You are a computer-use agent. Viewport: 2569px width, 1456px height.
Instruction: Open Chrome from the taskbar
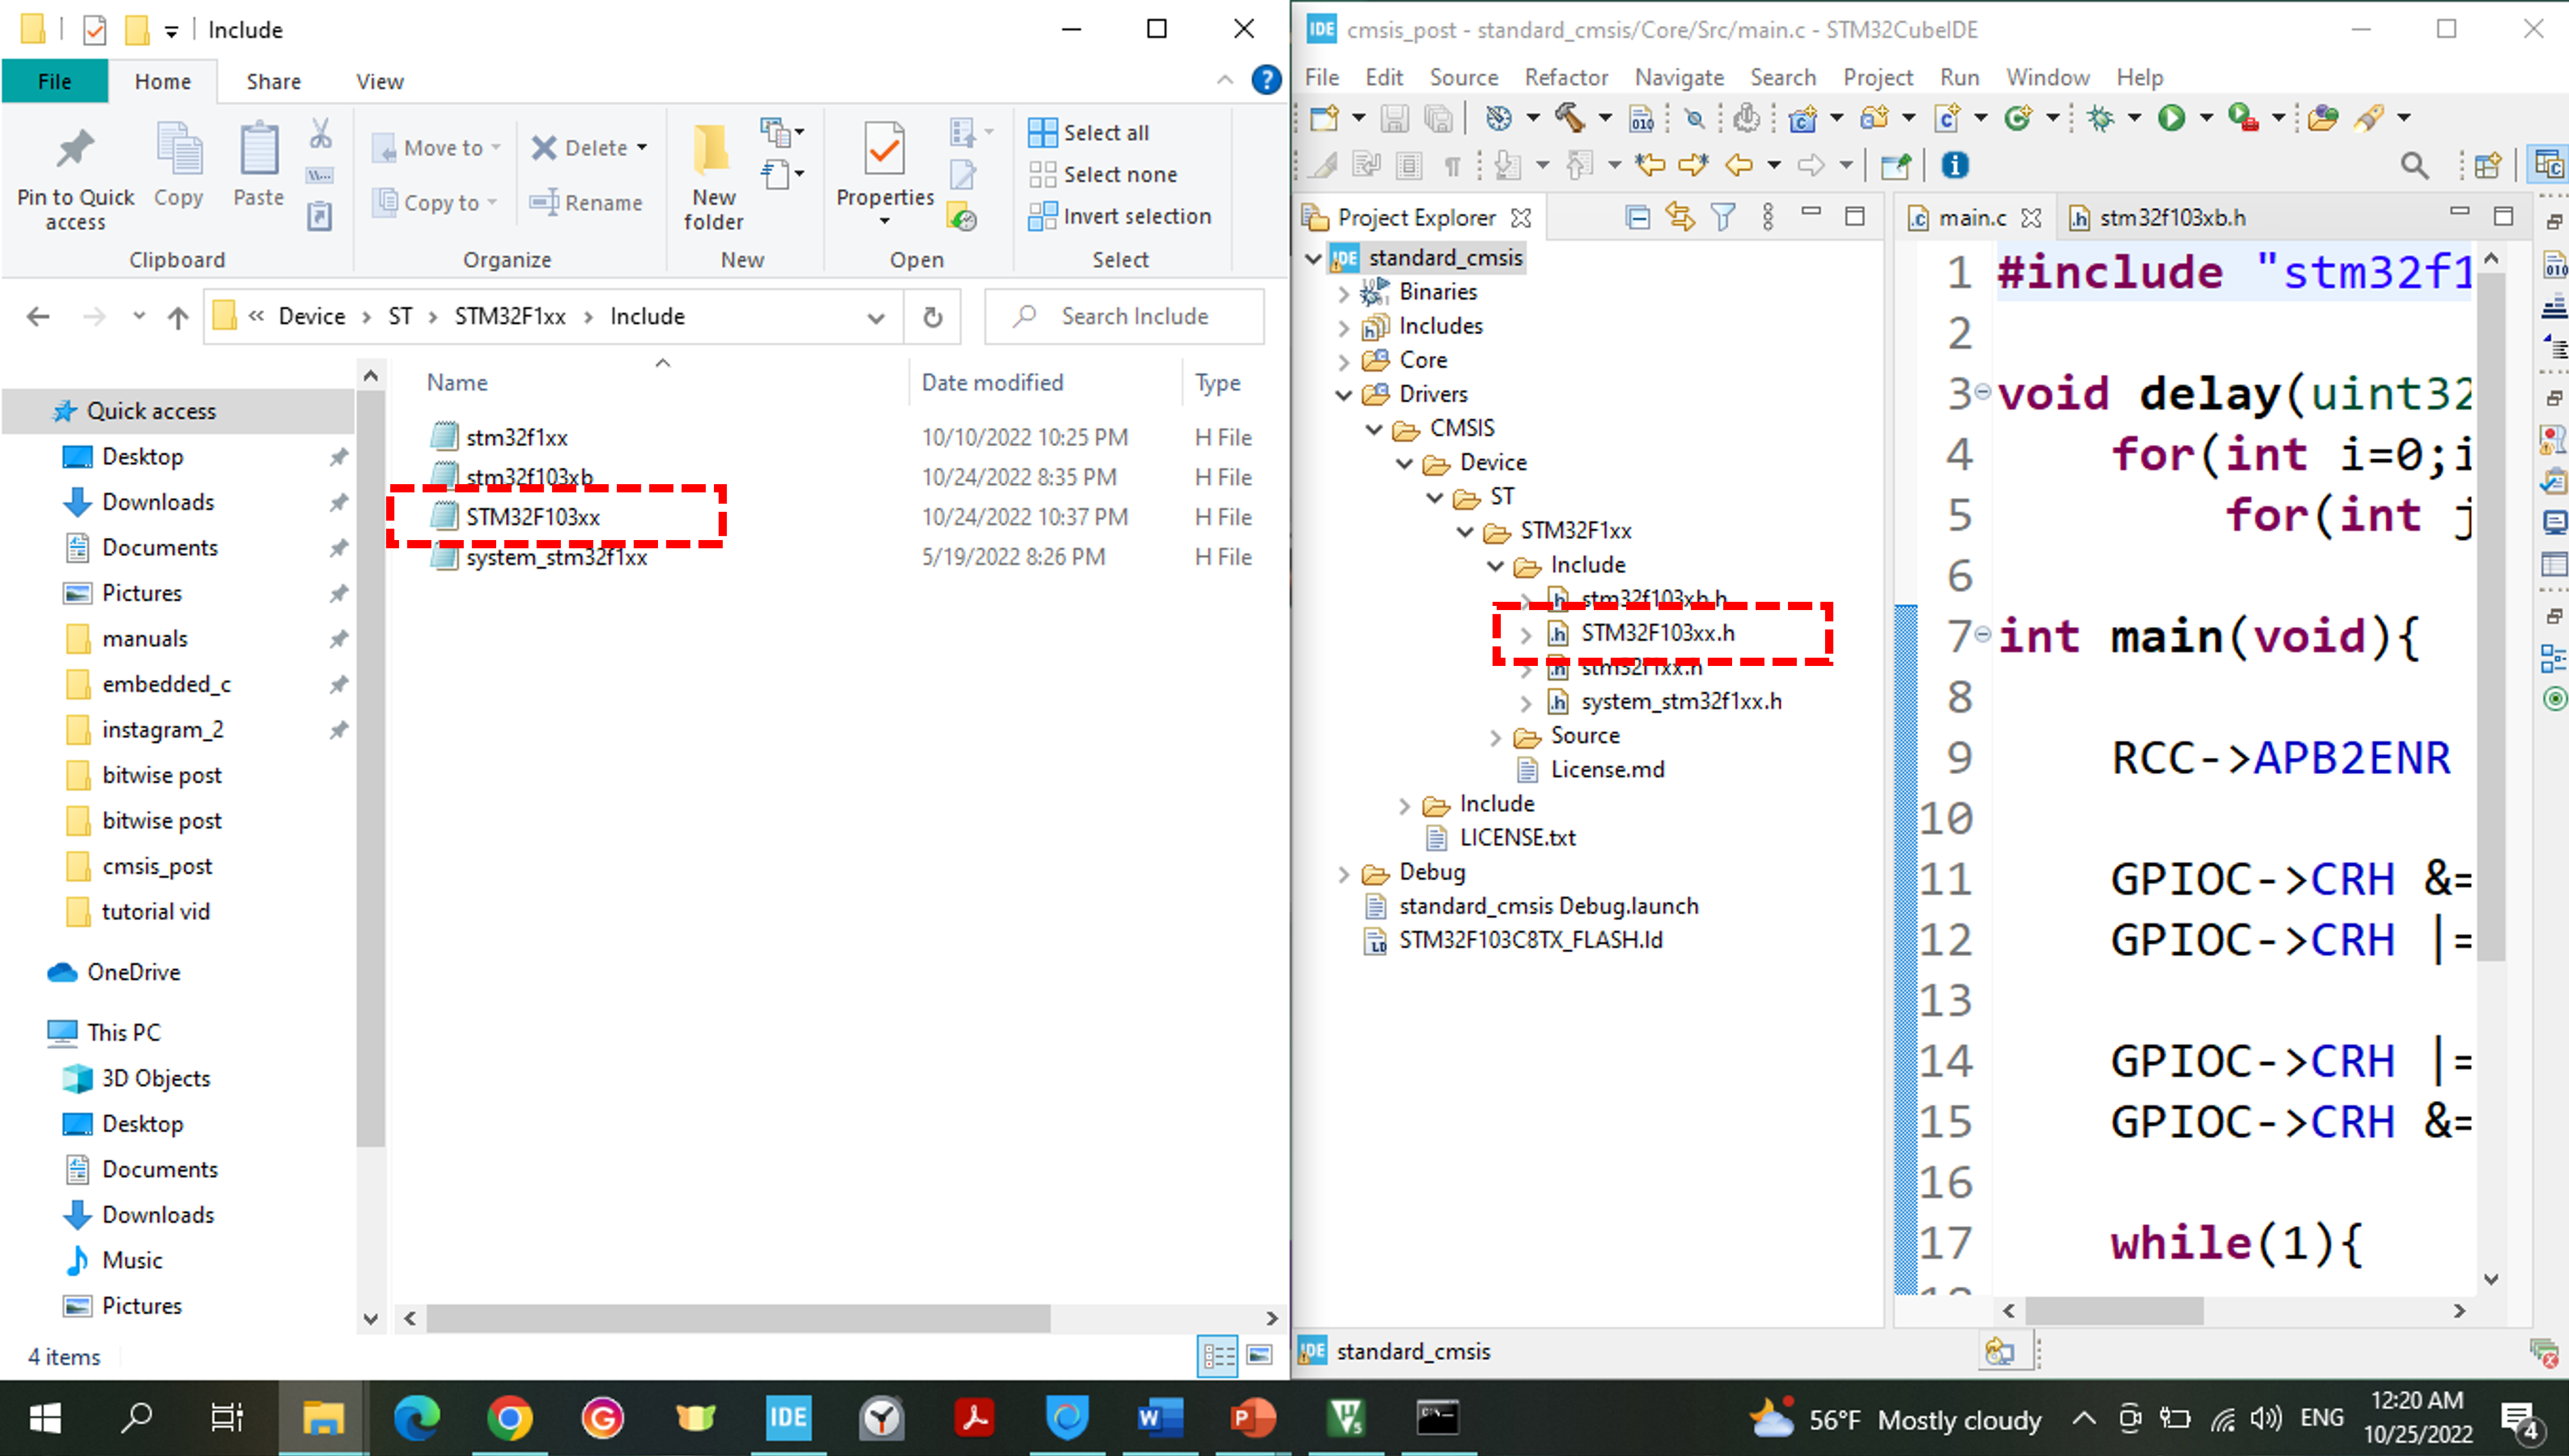pos(510,1417)
